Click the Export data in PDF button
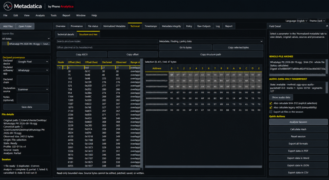329x180 pixels. 298,151
